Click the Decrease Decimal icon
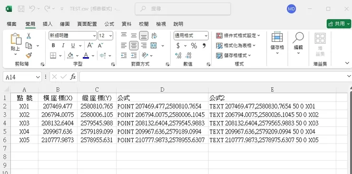This screenshot has width=352, height=174. (188, 56)
